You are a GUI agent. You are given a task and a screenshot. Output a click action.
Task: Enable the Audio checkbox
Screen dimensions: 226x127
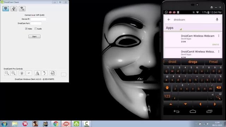click(36, 29)
